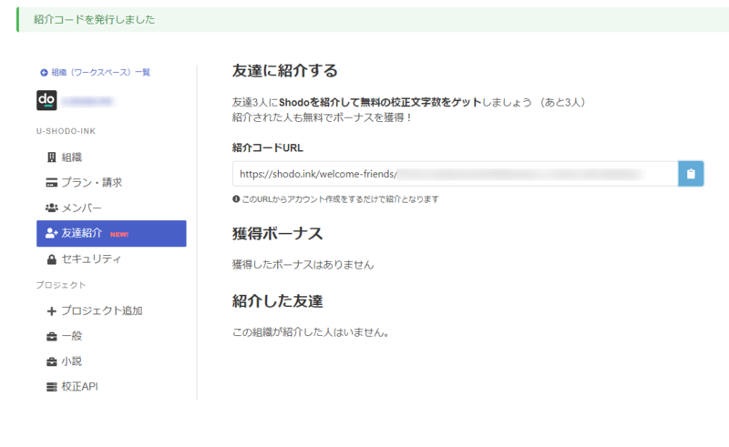
Task: Click the plus icon for プロジェクト追加
Action: pos(52,310)
